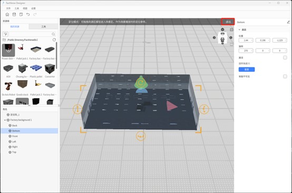Click stepper of position value 0.106

point(268,40)
